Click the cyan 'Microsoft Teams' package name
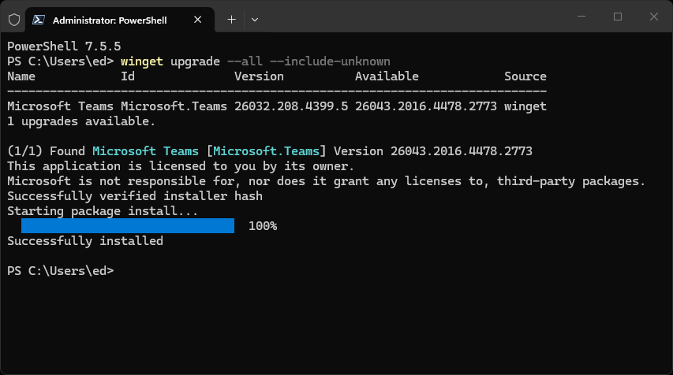673x375 pixels. [x=145, y=151]
